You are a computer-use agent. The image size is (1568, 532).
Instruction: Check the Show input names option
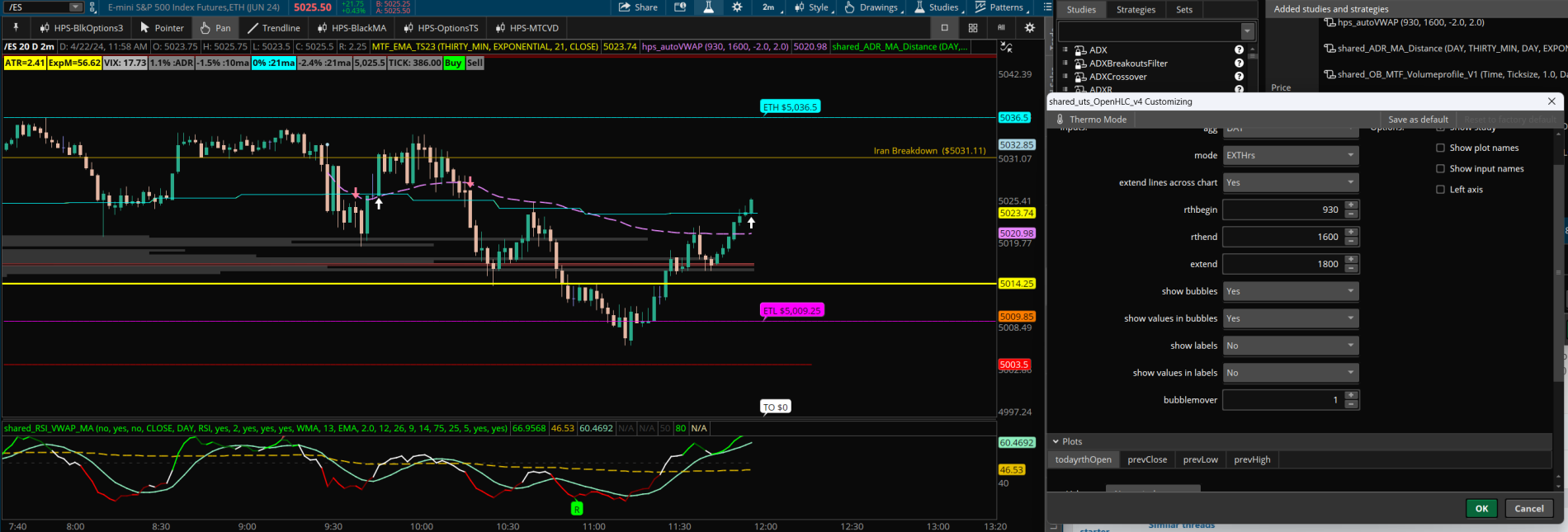[1441, 169]
